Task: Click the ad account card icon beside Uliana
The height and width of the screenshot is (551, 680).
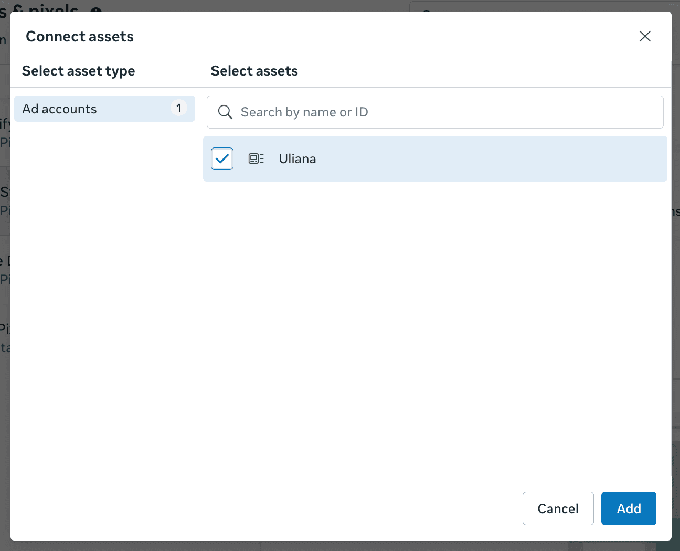Action: [256, 158]
